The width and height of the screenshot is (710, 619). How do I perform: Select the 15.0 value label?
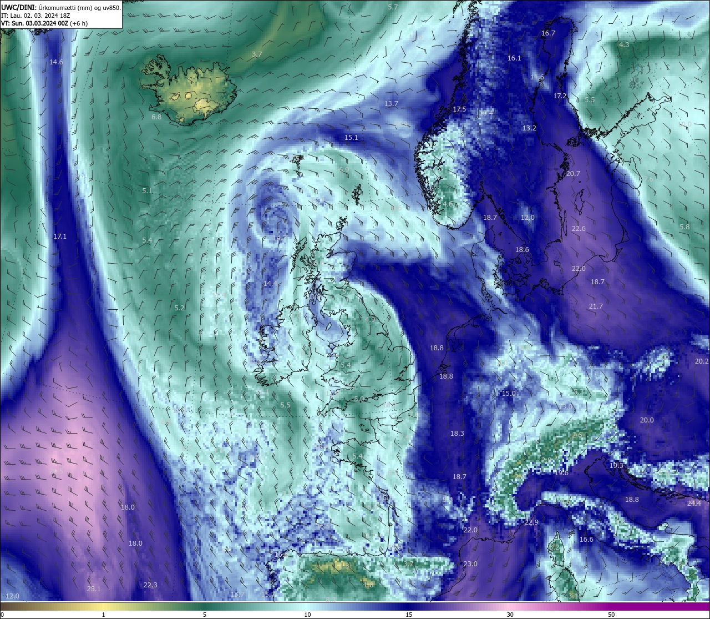click(509, 394)
